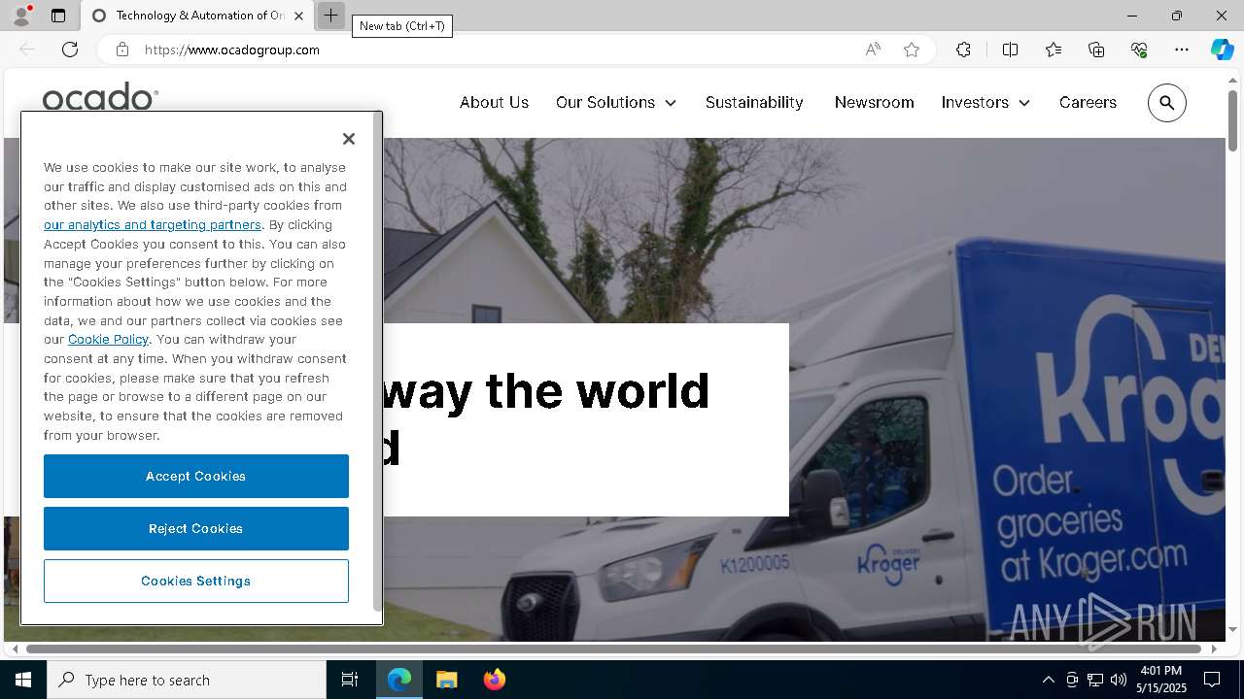Close the cookie consent dialog
Screen dimensions: 1244x699
coord(349,139)
